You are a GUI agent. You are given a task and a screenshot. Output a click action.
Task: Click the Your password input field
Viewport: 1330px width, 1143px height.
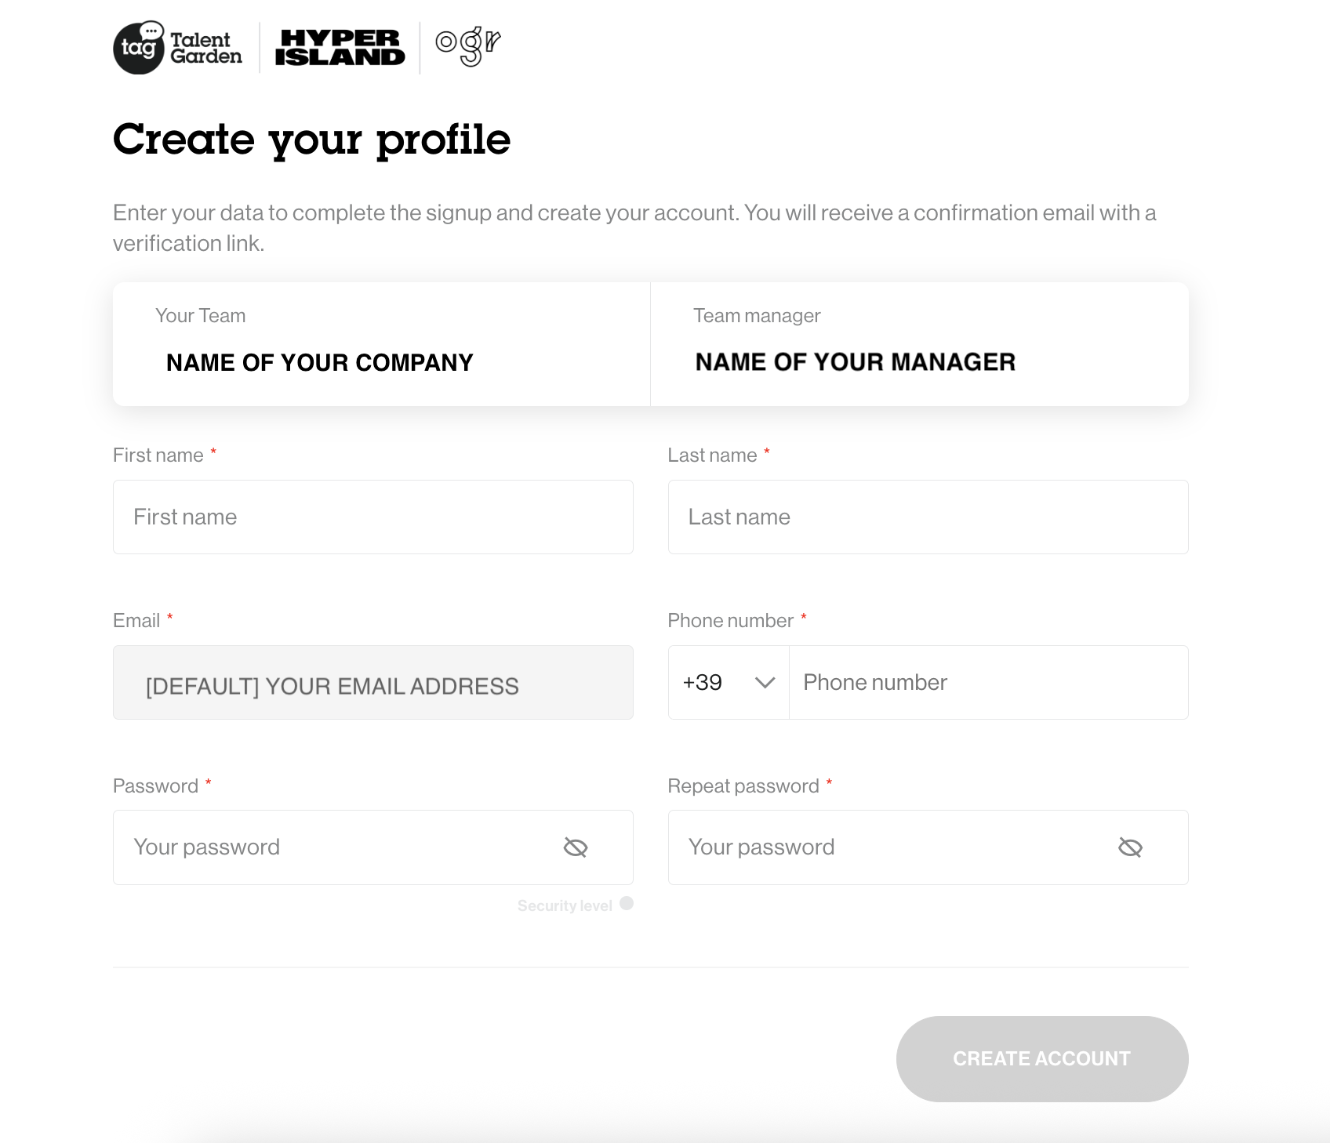coord(337,847)
